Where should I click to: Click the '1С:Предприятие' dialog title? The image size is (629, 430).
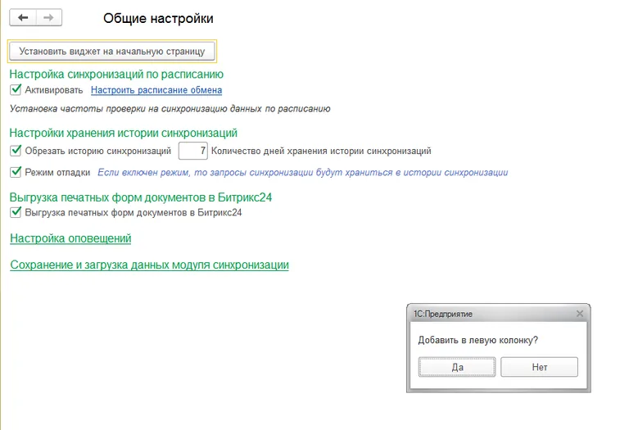tap(443, 314)
